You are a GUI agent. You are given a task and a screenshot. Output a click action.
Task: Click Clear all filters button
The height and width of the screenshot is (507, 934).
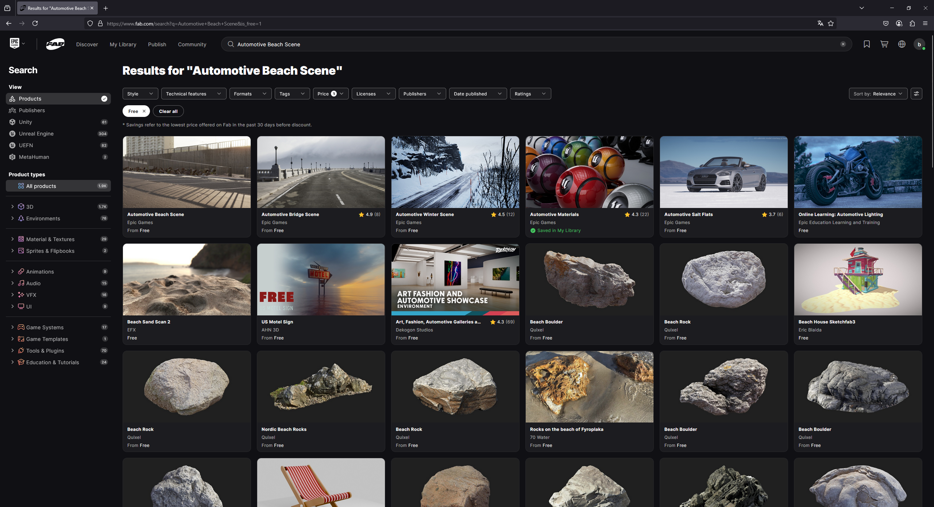coord(168,111)
